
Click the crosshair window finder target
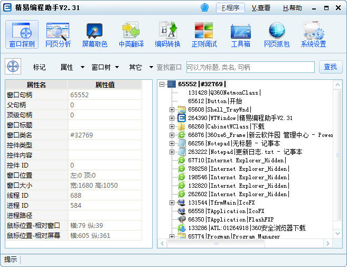coord(13,66)
